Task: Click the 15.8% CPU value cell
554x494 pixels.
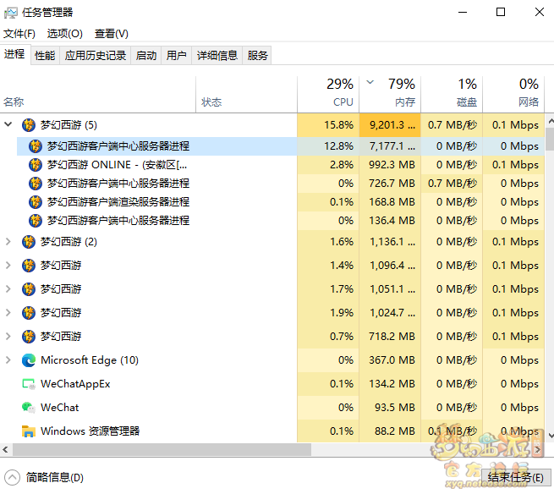Action: 328,125
